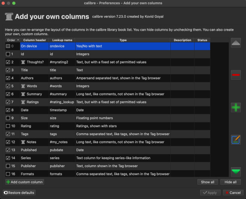Uncheck the Ratings column checkbox
This screenshot has width=246, height=199.
point(8,102)
